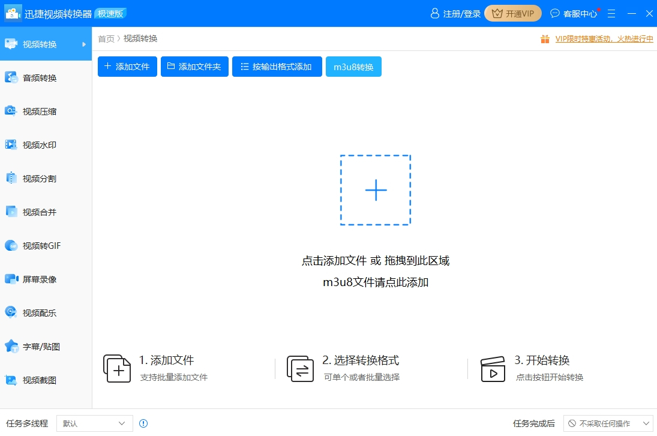This screenshot has height=436, width=657.
Task: Click the 添加文件 button
Action: coord(127,67)
